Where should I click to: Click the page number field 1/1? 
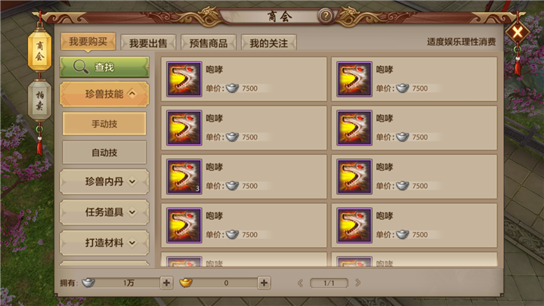[x=329, y=283]
